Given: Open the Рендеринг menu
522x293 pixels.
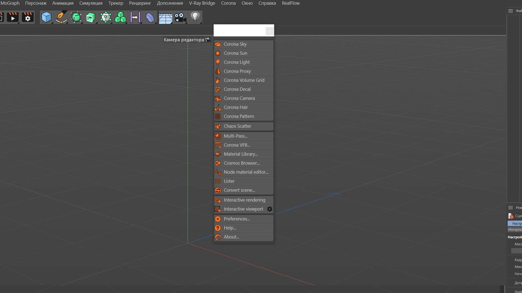Looking at the screenshot, I should [140, 3].
